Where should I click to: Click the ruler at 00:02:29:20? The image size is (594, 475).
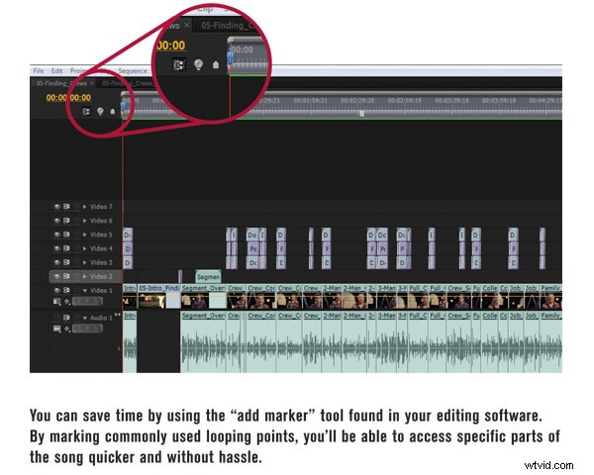pyautogui.click(x=357, y=101)
